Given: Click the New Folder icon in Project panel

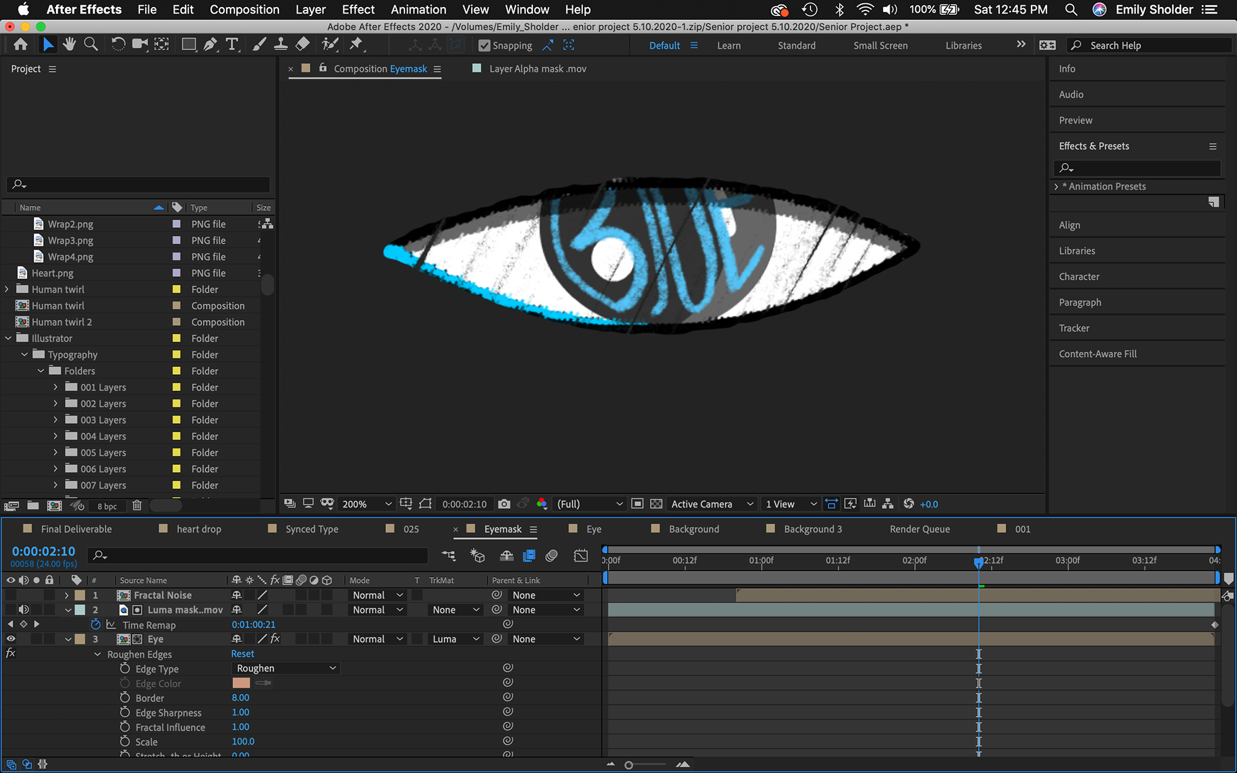Looking at the screenshot, I should (33, 506).
